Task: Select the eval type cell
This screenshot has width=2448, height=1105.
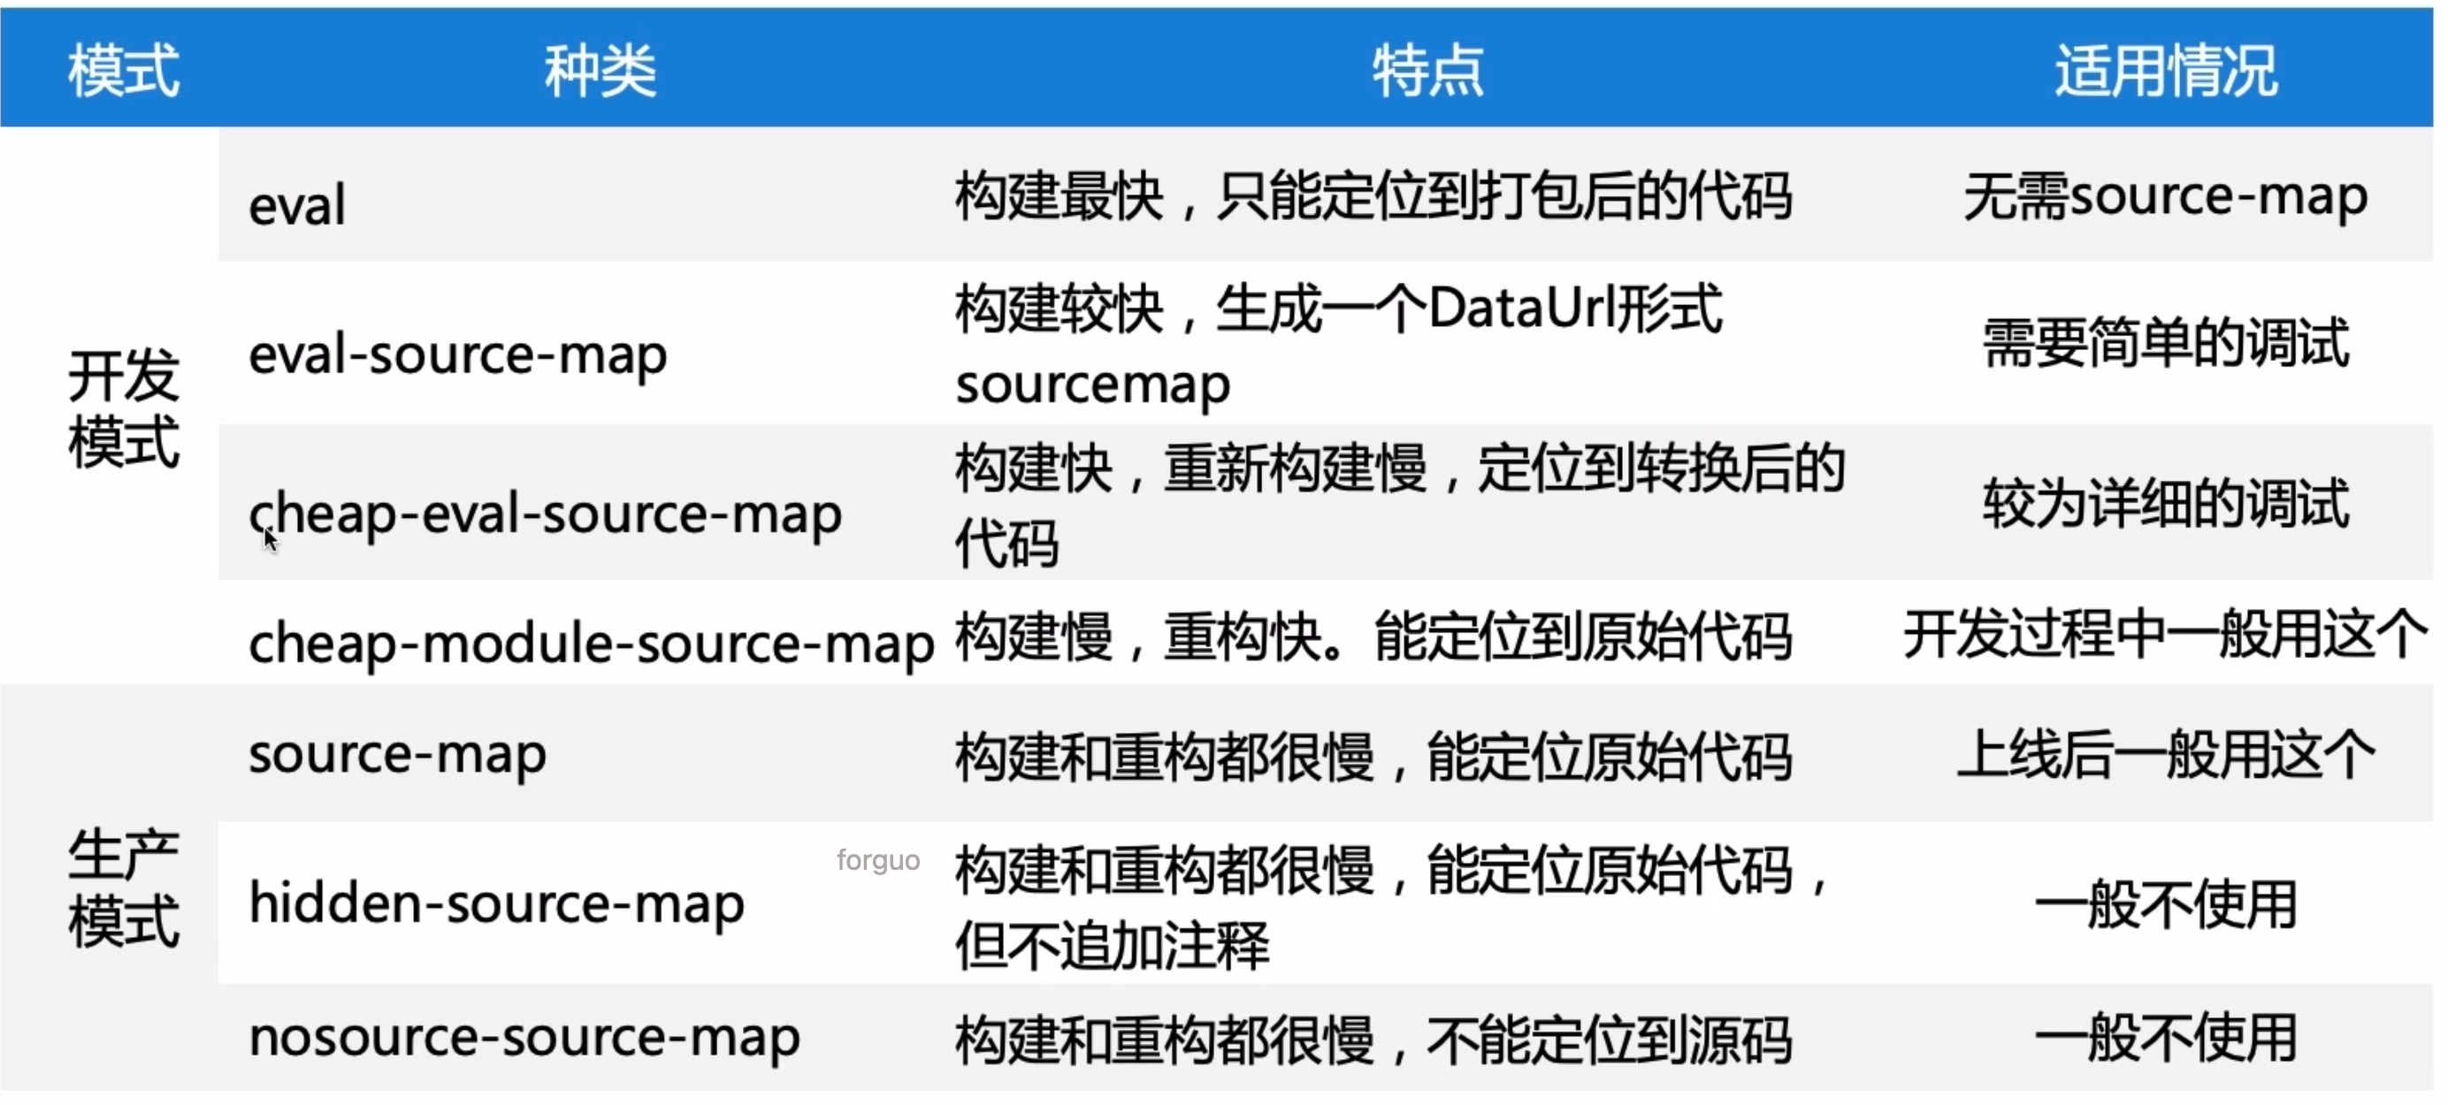Action: pos(297,204)
